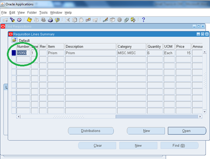The image size is (210, 159).
Task: Click the Delete record toolbar icon
Action: (x=95, y=20)
